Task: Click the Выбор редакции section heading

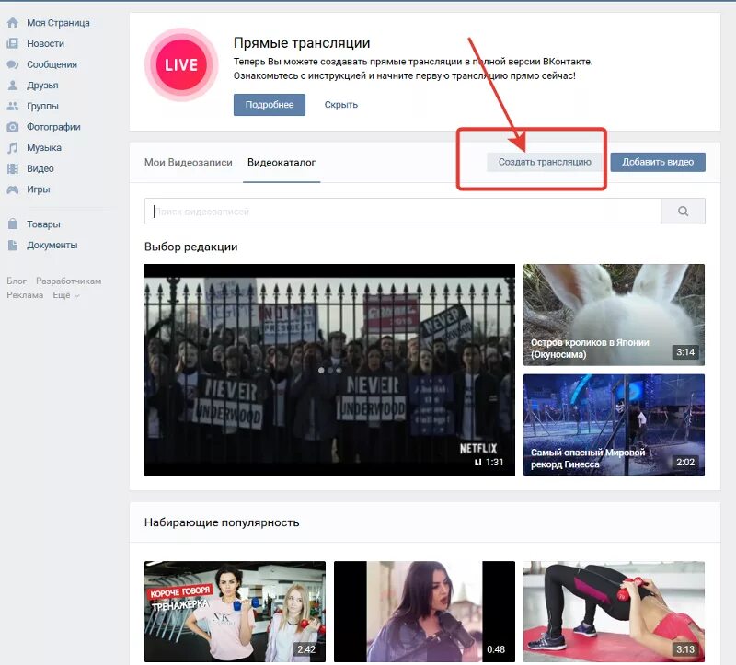Action: tap(191, 247)
